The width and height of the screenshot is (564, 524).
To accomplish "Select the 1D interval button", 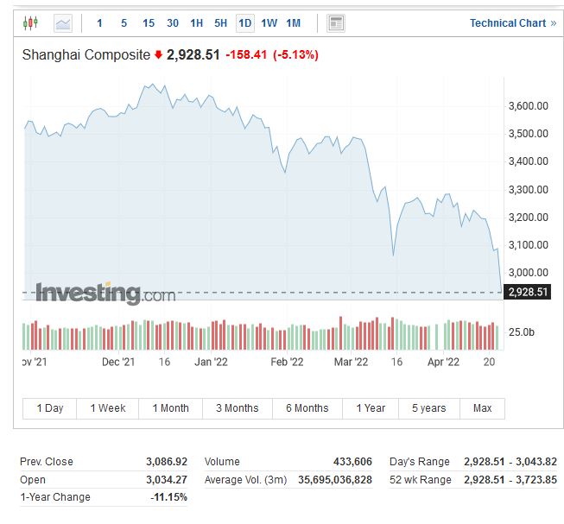I will click(x=245, y=23).
